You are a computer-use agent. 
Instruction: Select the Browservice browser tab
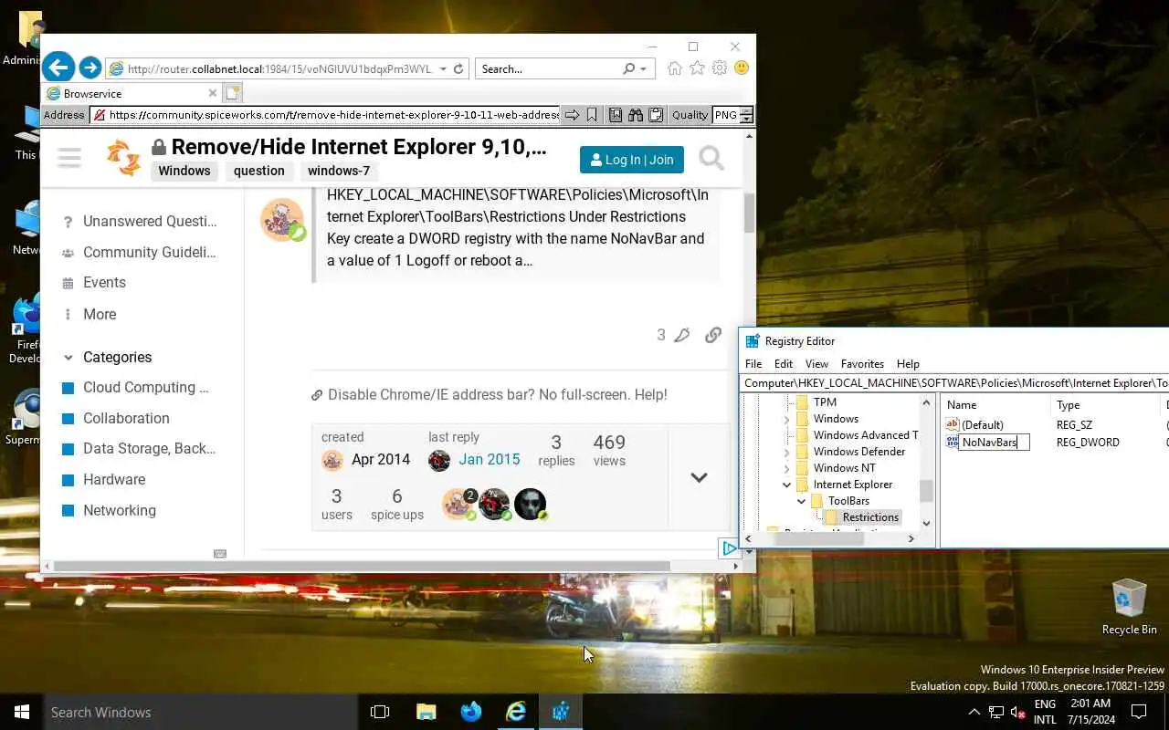coord(132,93)
